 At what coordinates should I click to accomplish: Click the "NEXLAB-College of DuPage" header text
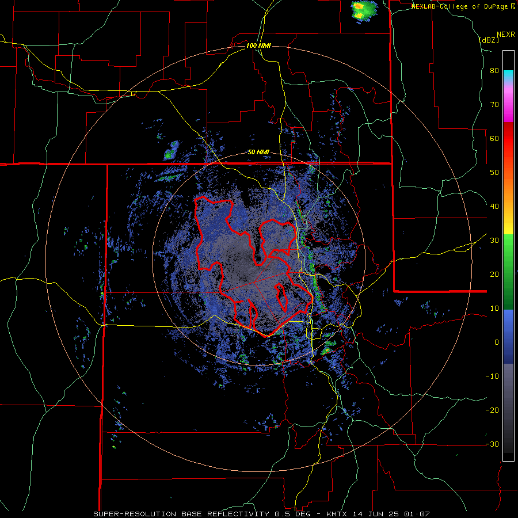(460, 6)
